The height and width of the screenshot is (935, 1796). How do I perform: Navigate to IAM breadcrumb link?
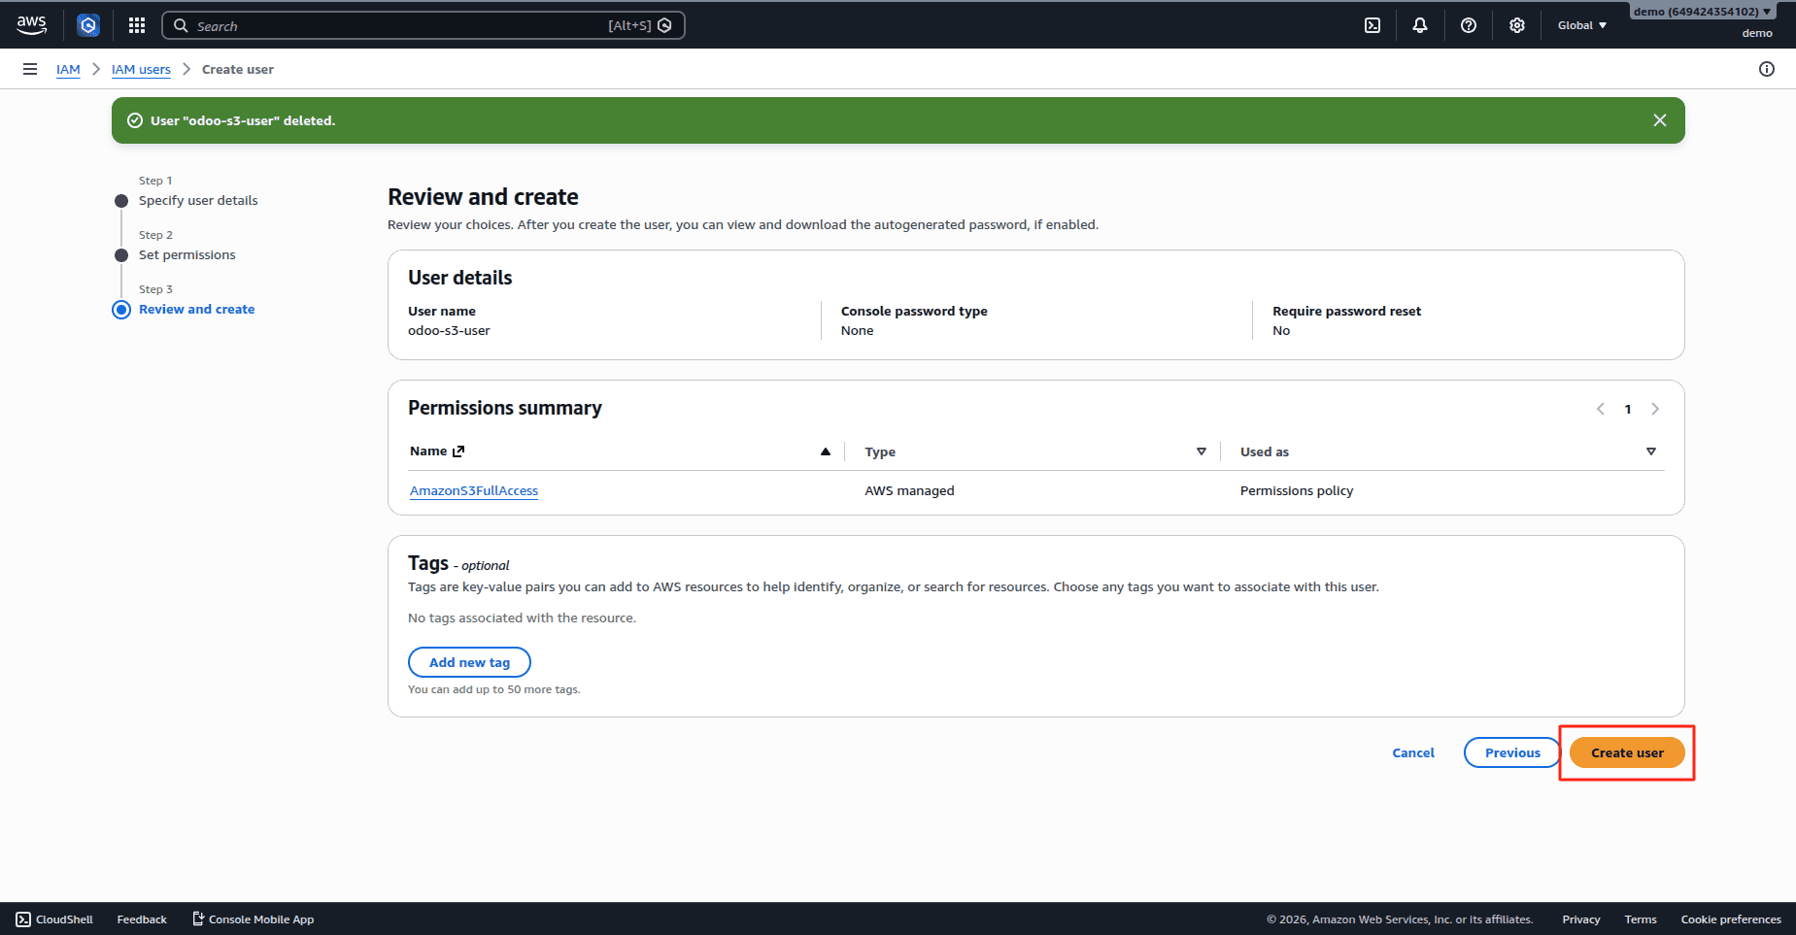[68, 69]
